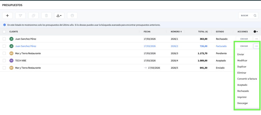261x115 pixels.
Task: Toggle the select-all checkbox in header
Action: click(4, 32)
